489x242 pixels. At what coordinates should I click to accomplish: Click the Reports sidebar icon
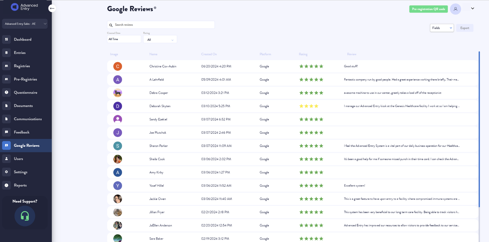pyautogui.click(x=7, y=185)
